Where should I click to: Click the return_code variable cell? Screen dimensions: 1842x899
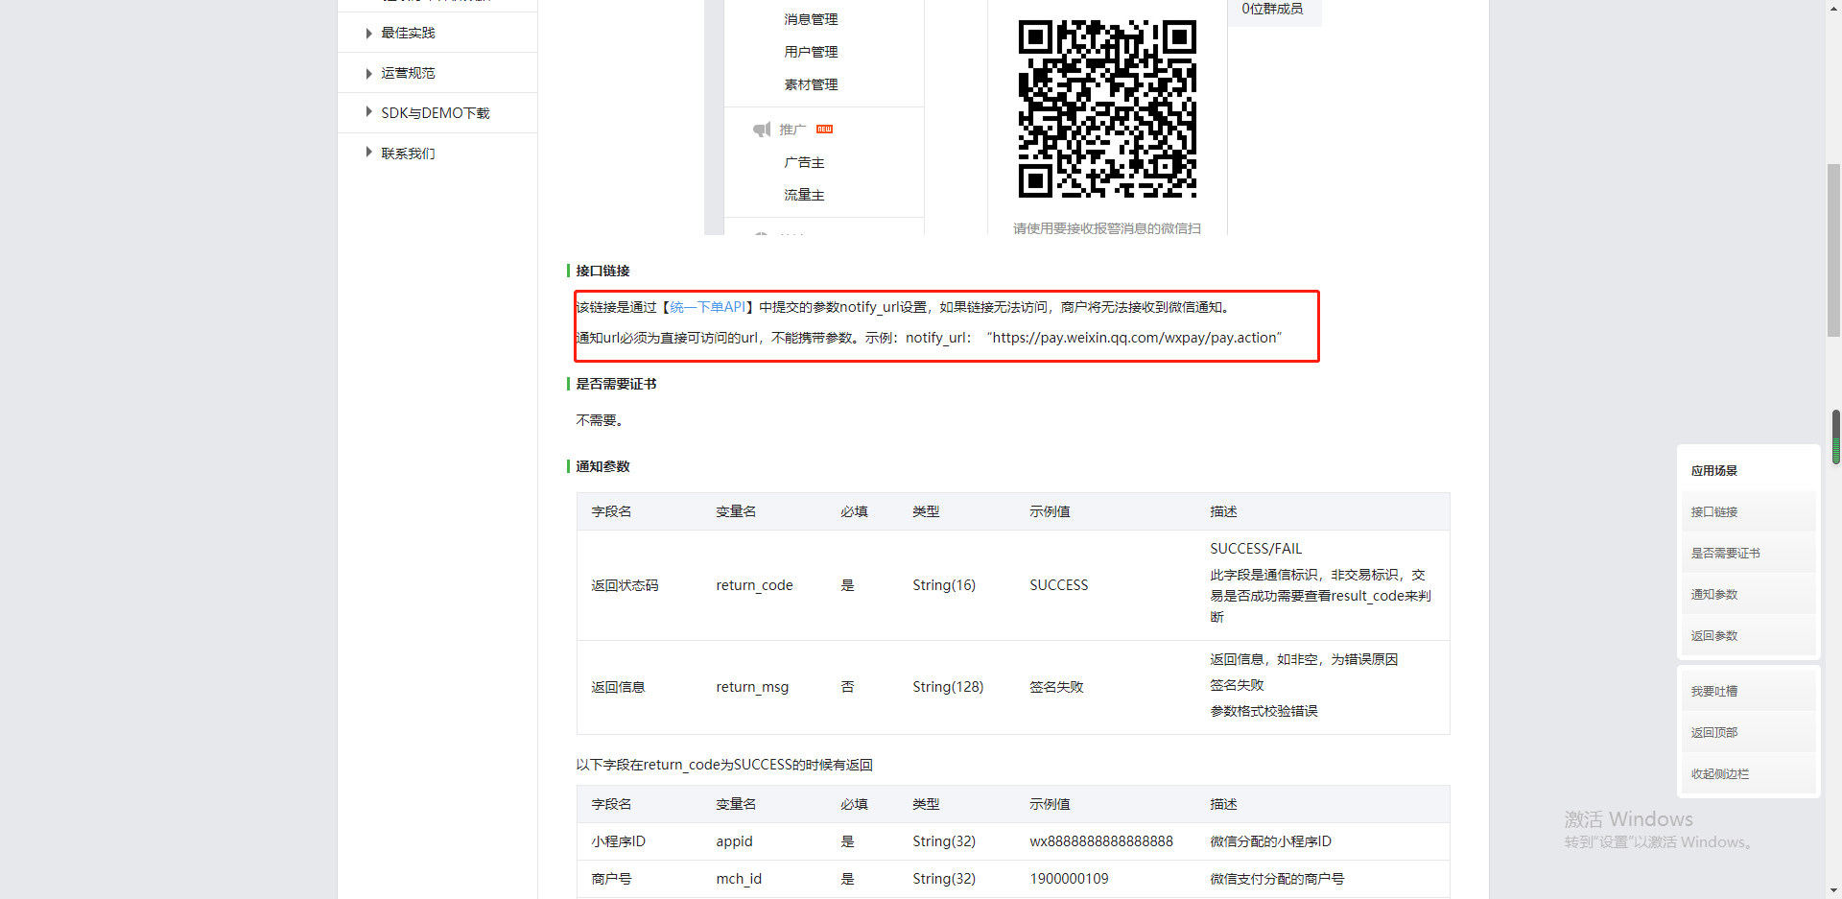click(x=754, y=585)
